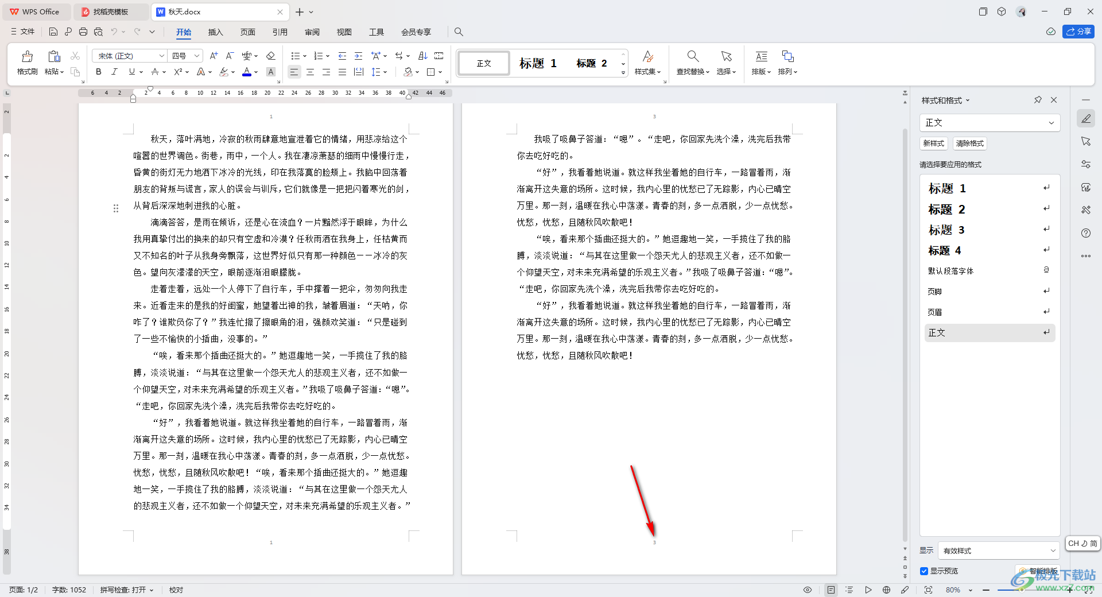This screenshot has height=597, width=1102.
Task: Click the selection arrow icon in right sidebar
Action: 1086,141
